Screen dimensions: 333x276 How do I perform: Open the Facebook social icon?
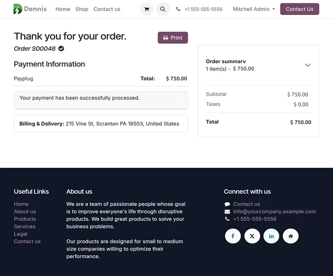[233, 236]
